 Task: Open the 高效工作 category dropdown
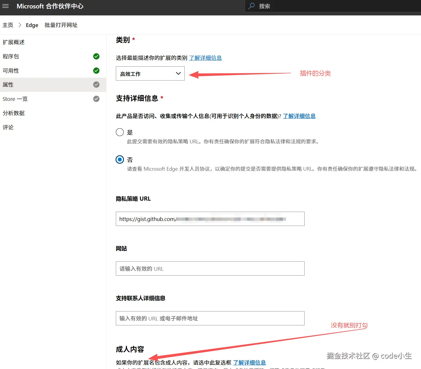coord(150,74)
